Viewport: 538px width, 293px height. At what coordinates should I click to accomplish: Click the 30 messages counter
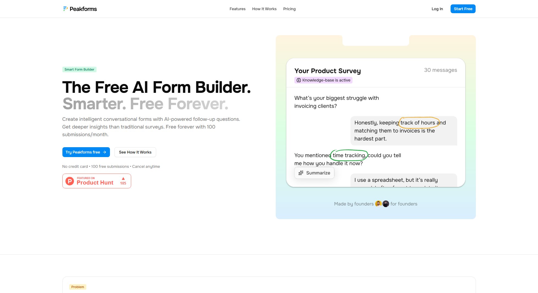[440, 70]
